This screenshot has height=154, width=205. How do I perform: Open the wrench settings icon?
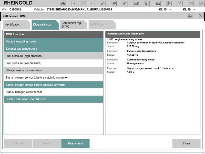point(103,3)
